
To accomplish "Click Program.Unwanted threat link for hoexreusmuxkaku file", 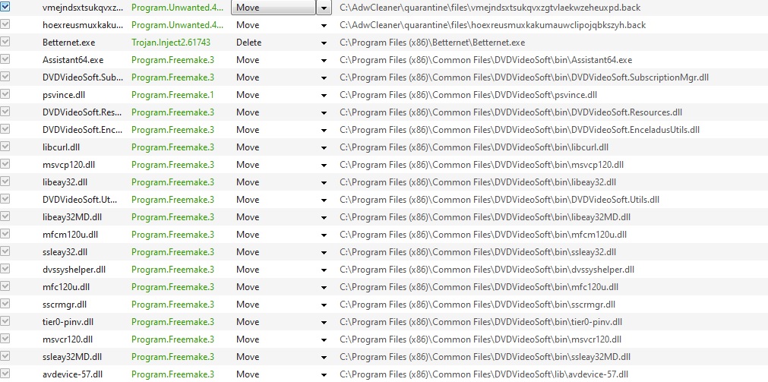I will 177,25.
